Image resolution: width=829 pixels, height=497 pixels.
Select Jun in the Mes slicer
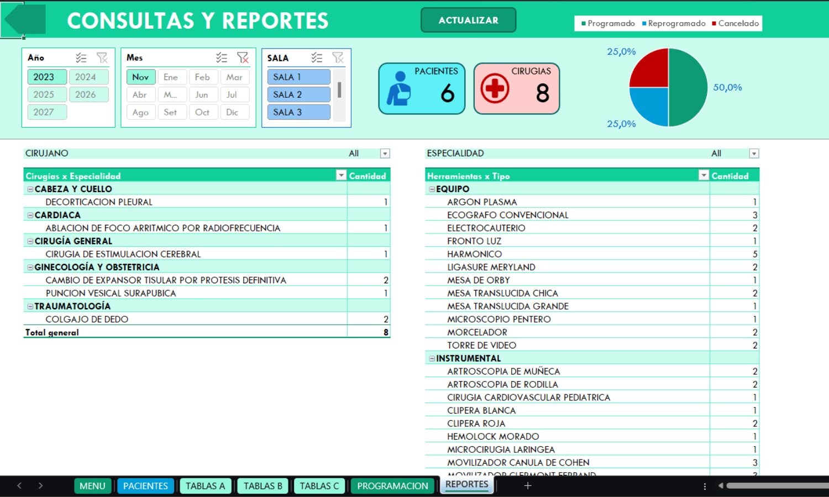coord(203,94)
